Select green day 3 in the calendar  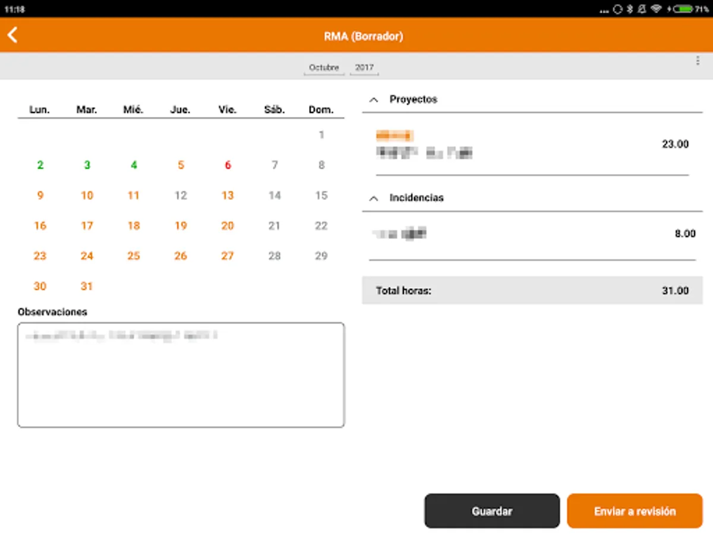(x=87, y=165)
